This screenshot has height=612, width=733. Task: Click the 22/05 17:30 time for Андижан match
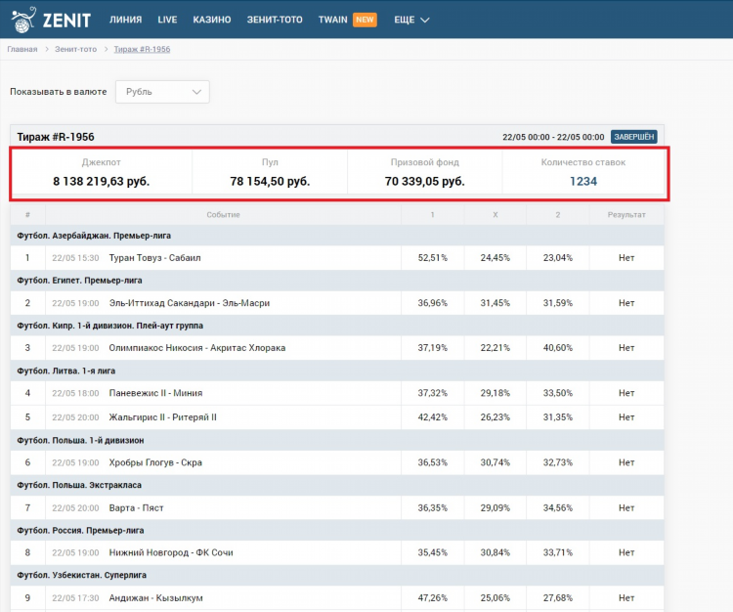pyautogui.click(x=75, y=598)
